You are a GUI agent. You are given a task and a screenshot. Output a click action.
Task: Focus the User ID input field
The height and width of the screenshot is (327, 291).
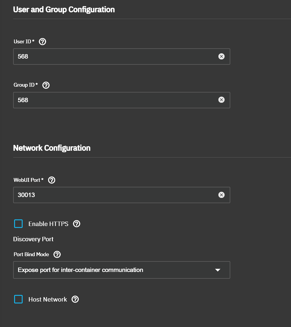coord(114,57)
